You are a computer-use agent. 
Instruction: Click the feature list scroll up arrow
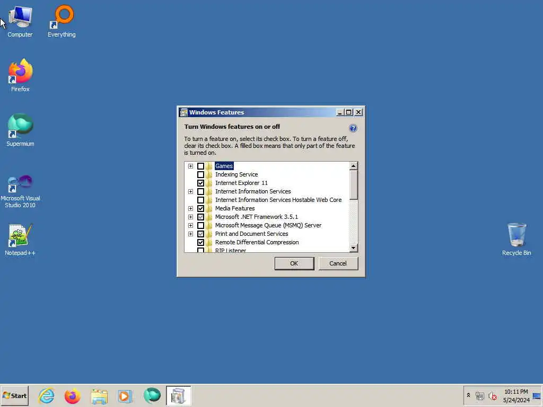[353, 166]
